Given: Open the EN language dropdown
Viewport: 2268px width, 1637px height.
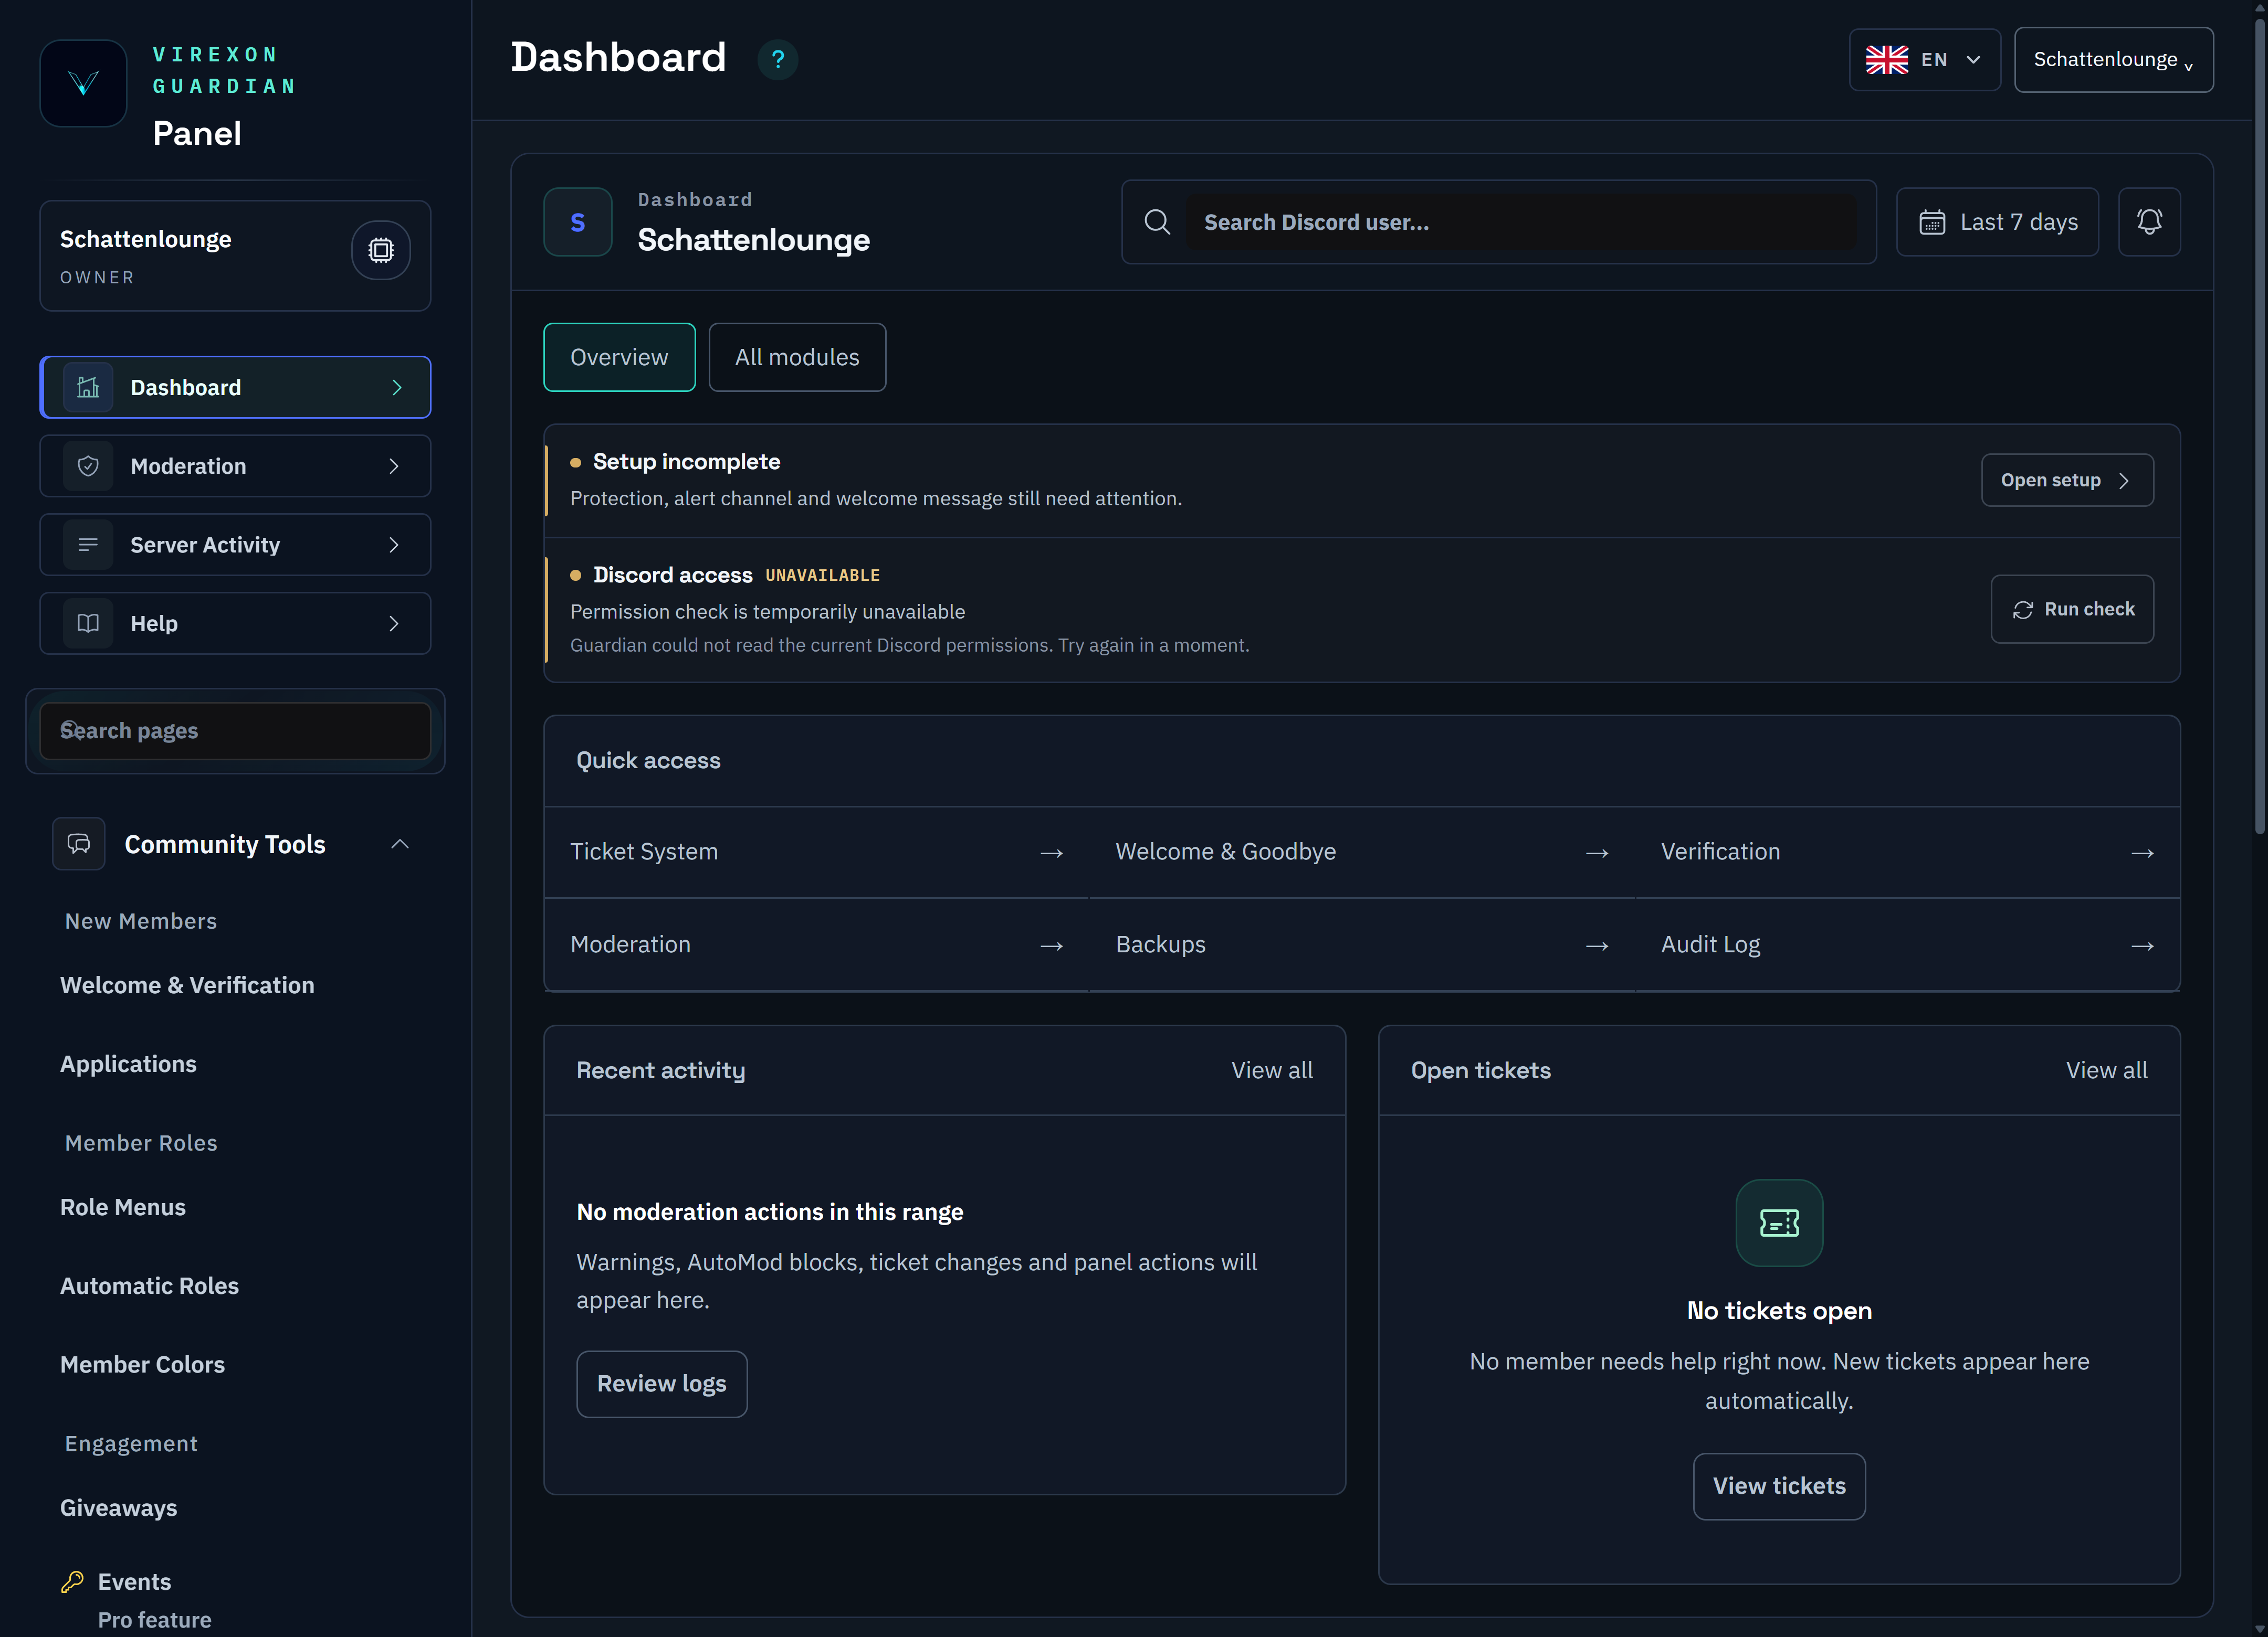Looking at the screenshot, I should 1925,60.
